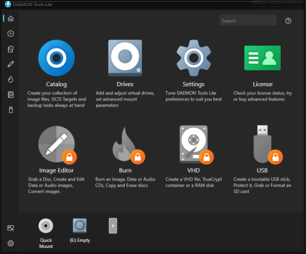
Task: Open the USB stick sidebar icon
Action: pyautogui.click(x=11, y=110)
